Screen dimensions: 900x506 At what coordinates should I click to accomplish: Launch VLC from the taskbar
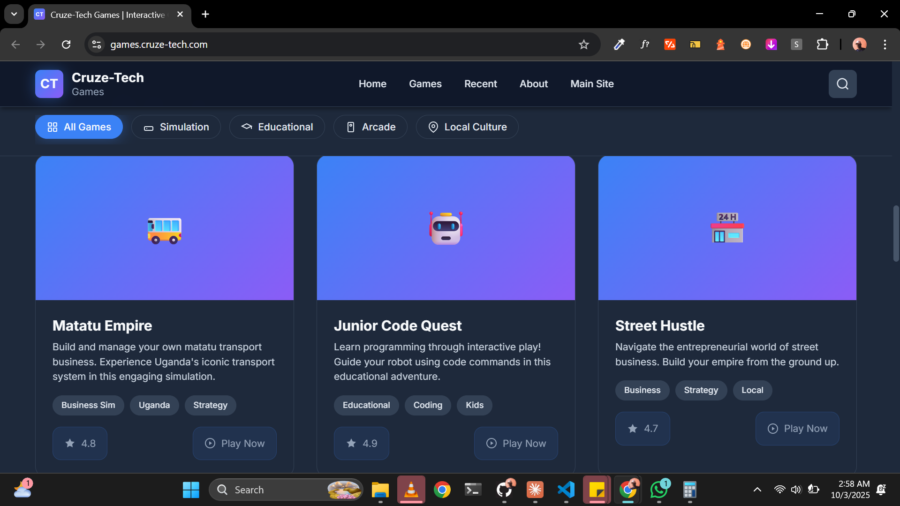click(x=411, y=490)
